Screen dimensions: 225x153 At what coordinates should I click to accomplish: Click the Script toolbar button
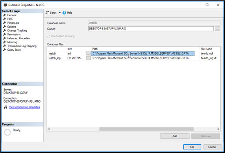51,13
